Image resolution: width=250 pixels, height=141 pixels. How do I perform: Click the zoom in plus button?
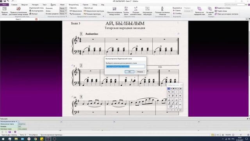(248, 135)
